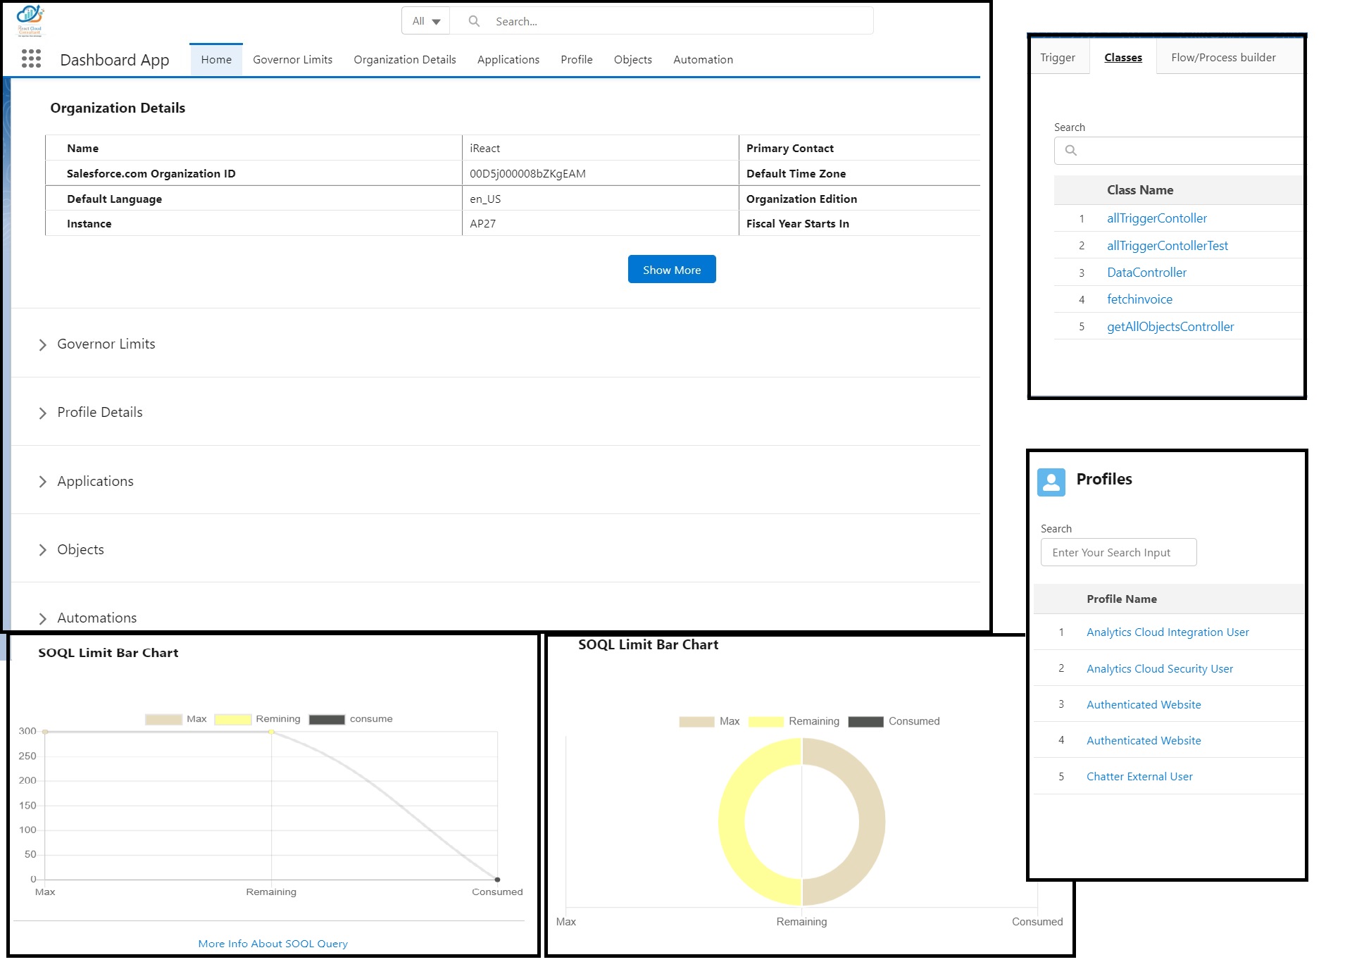This screenshot has height=962, width=1345.
Task: Click the Organization Edition label
Action: [x=802, y=199]
